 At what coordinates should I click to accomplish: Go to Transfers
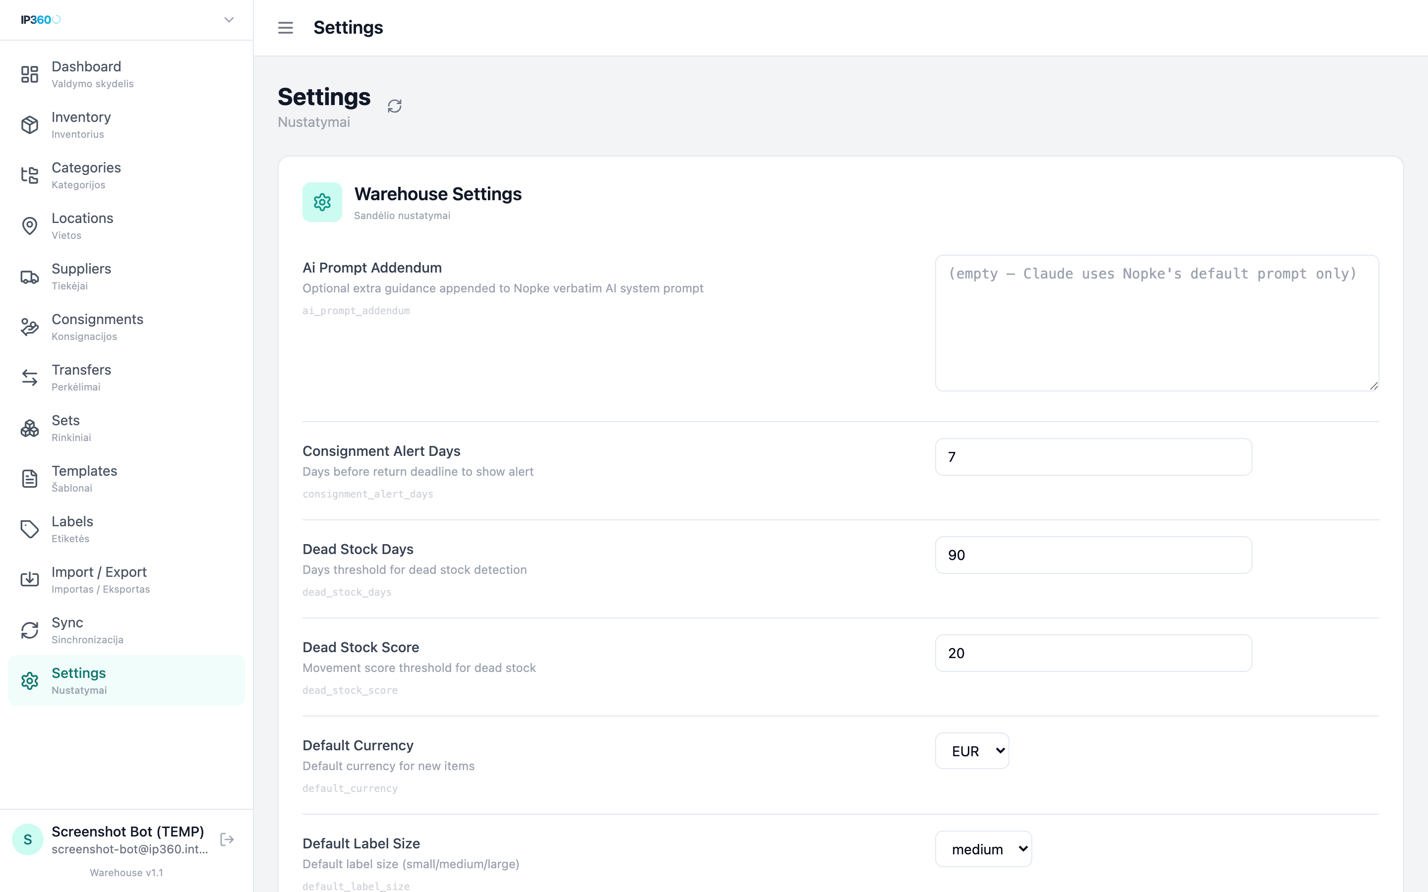point(126,378)
